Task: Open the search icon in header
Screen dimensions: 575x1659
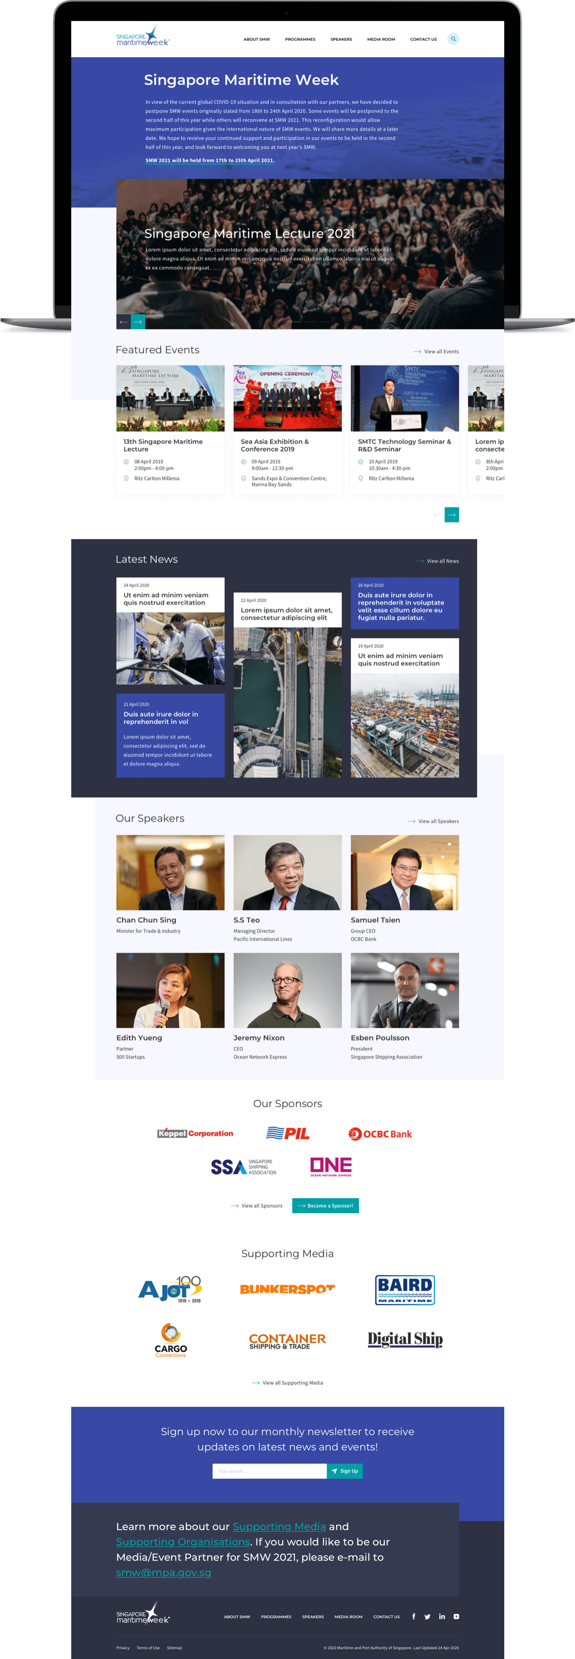Action: (453, 38)
